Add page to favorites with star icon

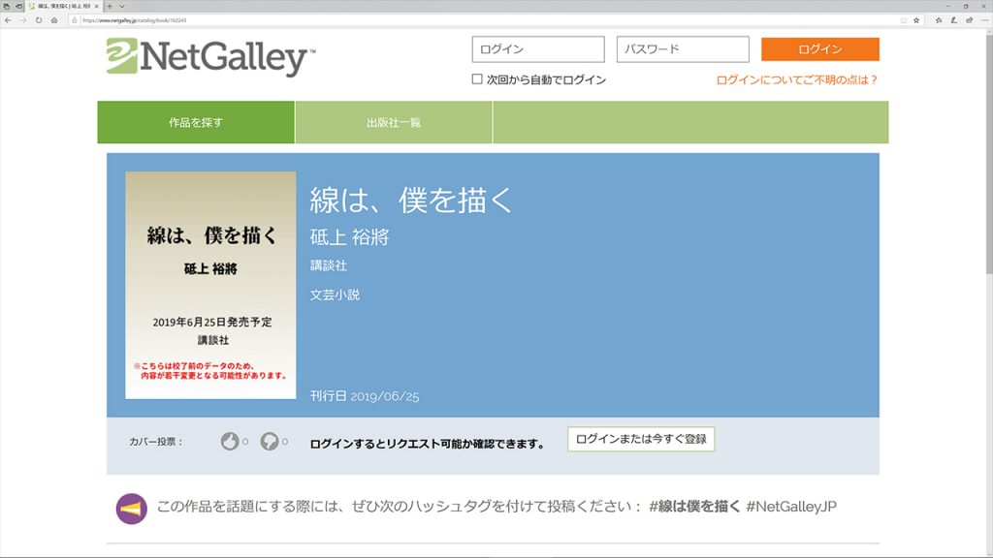coord(916,20)
